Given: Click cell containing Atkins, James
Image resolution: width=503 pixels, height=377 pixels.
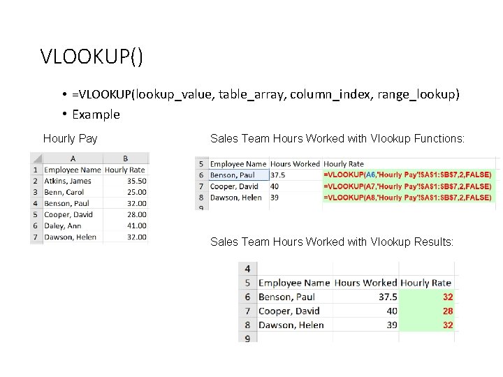Looking at the screenshot, I should point(68,181).
